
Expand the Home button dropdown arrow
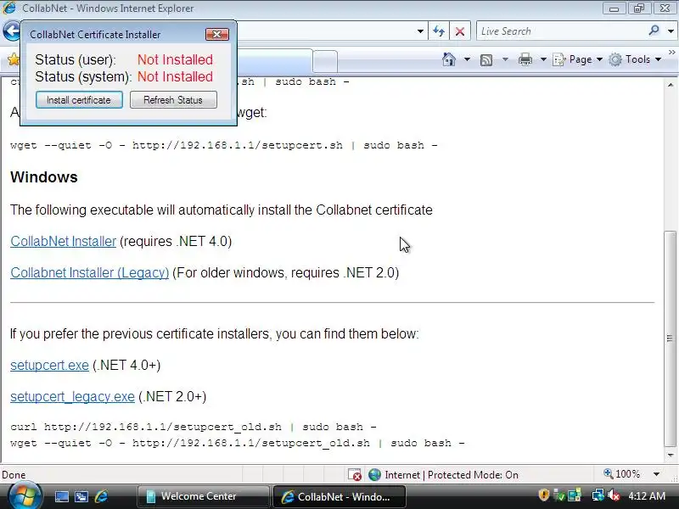pos(467,59)
